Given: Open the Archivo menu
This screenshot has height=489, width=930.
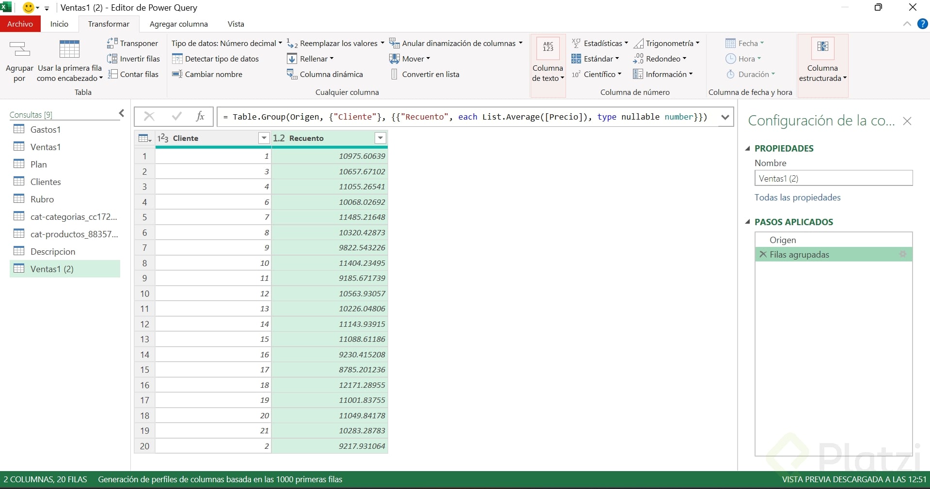Looking at the screenshot, I should 20,24.
